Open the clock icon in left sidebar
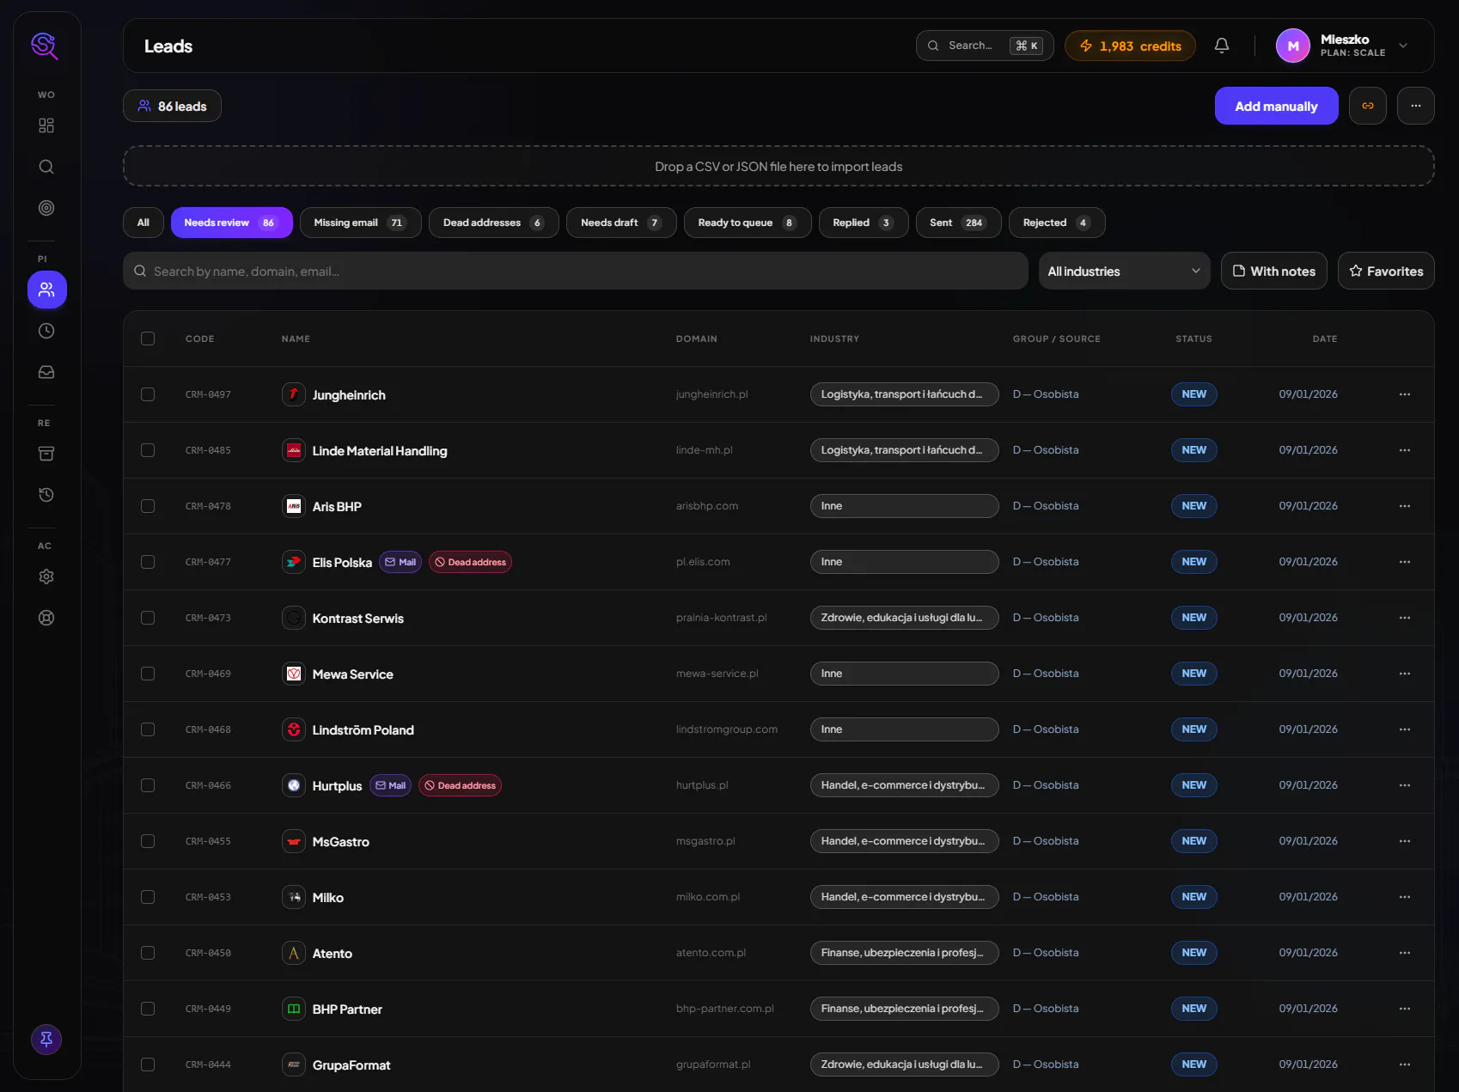This screenshot has height=1092, width=1459. [x=46, y=331]
